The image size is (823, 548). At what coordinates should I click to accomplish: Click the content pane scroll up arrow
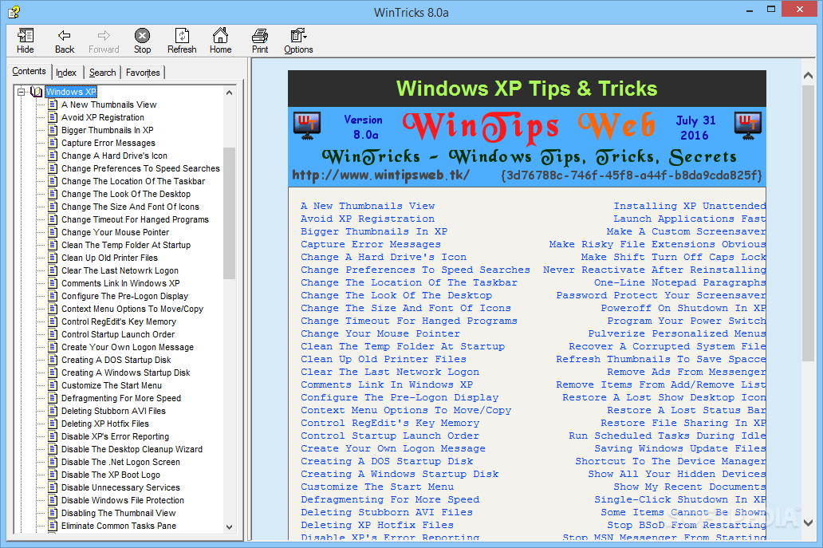click(x=809, y=76)
